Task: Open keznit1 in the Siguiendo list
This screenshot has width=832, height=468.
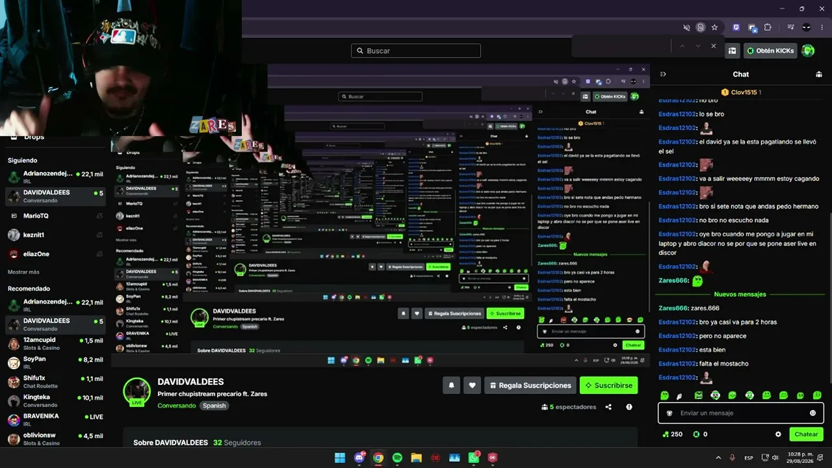Action: pos(55,235)
